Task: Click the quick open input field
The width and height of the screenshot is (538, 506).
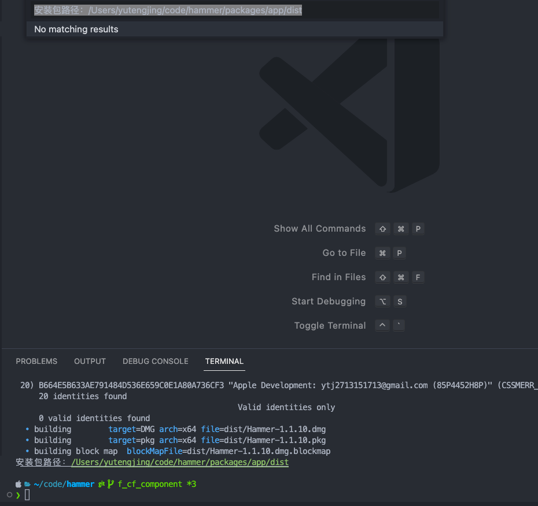Action: click(236, 10)
